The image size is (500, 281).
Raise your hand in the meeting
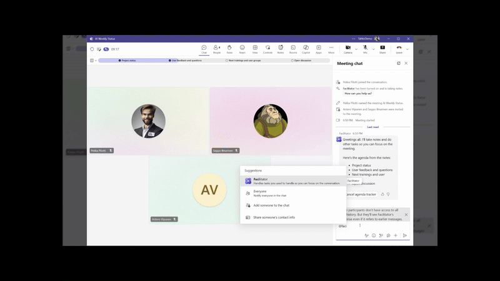pos(229,49)
